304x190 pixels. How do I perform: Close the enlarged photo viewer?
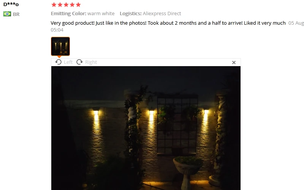(234, 62)
